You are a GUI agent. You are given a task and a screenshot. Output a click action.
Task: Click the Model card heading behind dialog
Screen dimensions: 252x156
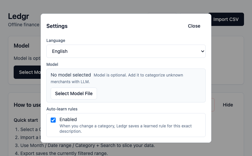21,46
